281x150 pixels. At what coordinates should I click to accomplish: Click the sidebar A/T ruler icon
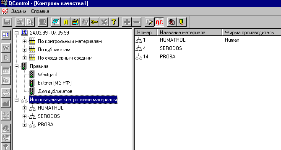click(x=6, y=116)
